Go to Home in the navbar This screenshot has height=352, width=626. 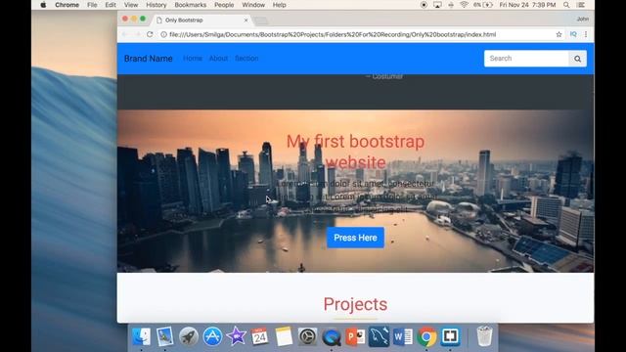tap(193, 59)
